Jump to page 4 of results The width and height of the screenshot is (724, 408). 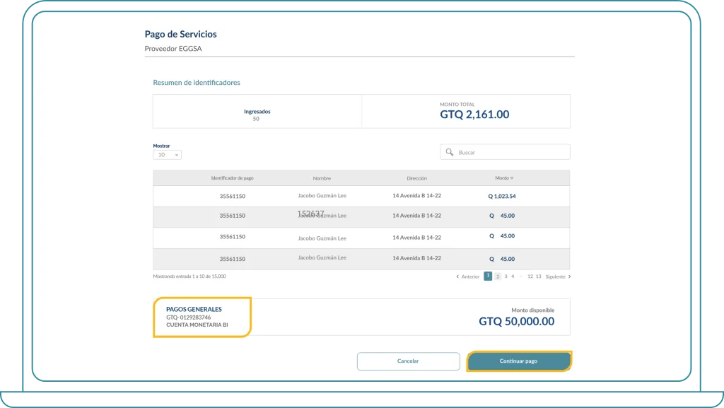pos(513,276)
